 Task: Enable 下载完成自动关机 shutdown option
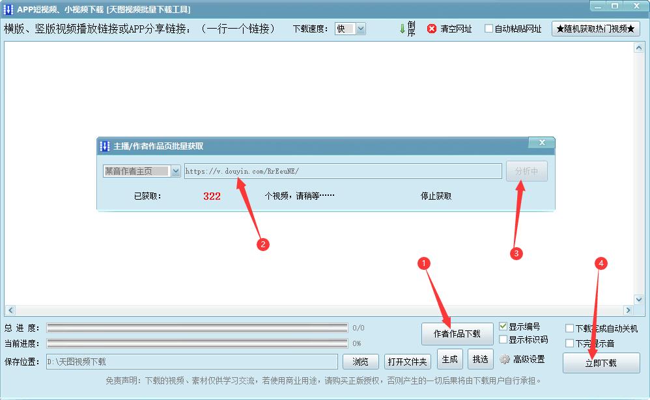click(x=569, y=328)
